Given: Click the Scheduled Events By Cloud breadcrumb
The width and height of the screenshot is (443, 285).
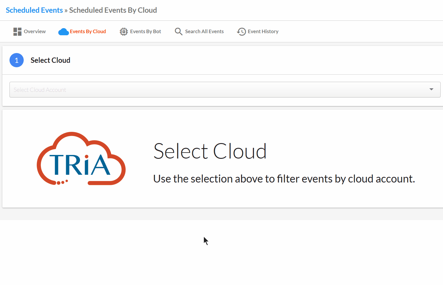Looking at the screenshot, I should tap(113, 10).
